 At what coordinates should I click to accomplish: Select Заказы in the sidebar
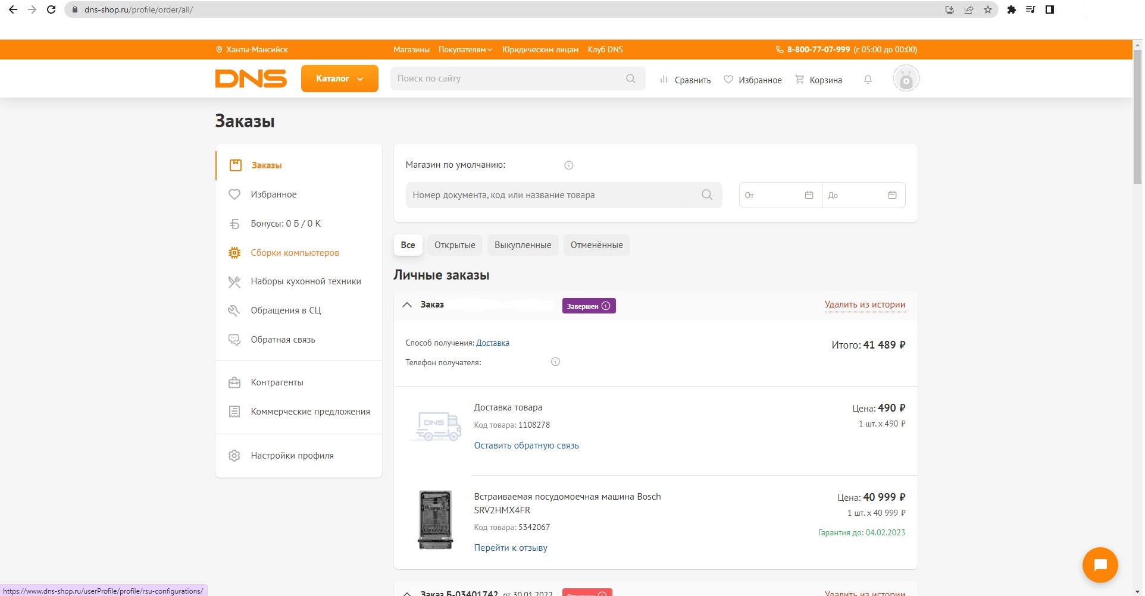299,165
